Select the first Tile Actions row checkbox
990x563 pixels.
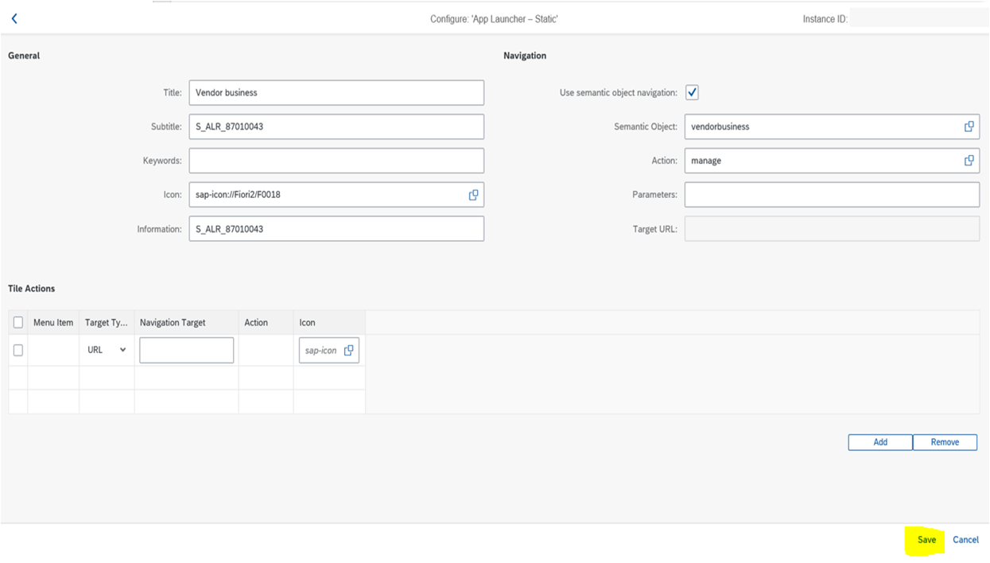pos(18,350)
